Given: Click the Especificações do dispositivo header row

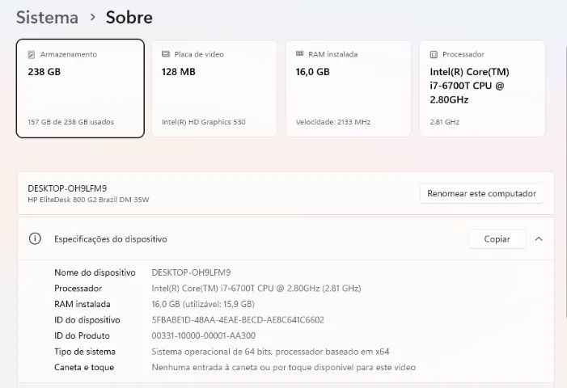Looking at the screenshot, I should pos(286,238).
